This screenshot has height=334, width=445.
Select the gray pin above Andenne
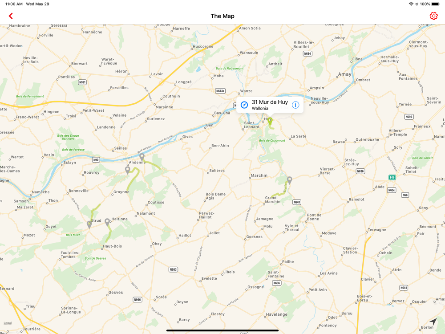[x=142, y=157]
